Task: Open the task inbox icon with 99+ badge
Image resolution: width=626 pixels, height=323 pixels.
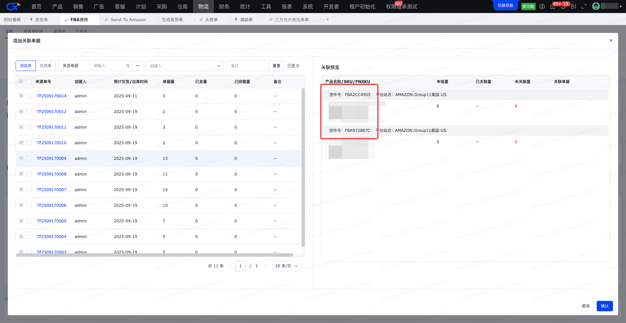Action: pyautogui.click(x=553, y=7)
